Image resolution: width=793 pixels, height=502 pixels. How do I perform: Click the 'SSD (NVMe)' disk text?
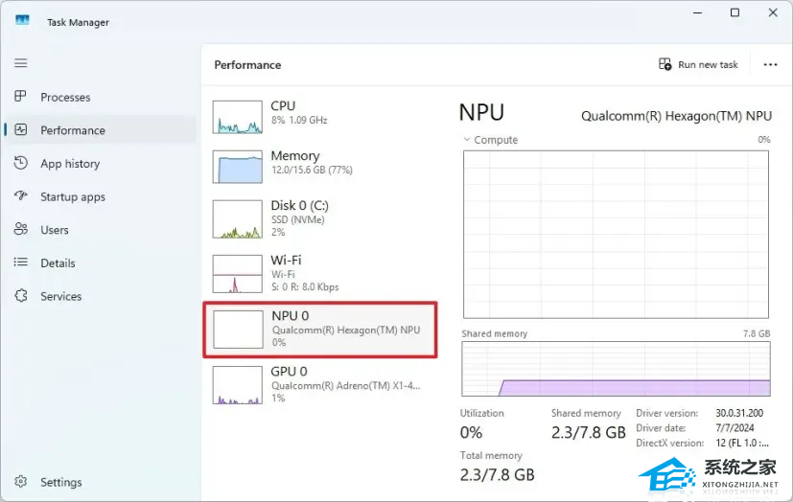click(298, 219)
